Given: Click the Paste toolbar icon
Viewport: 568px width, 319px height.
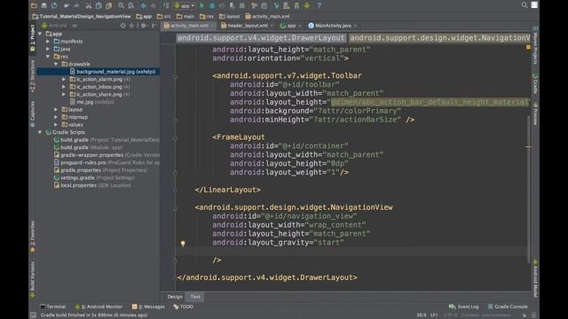Looking at the screenshot, I should [x=108, y=5].
